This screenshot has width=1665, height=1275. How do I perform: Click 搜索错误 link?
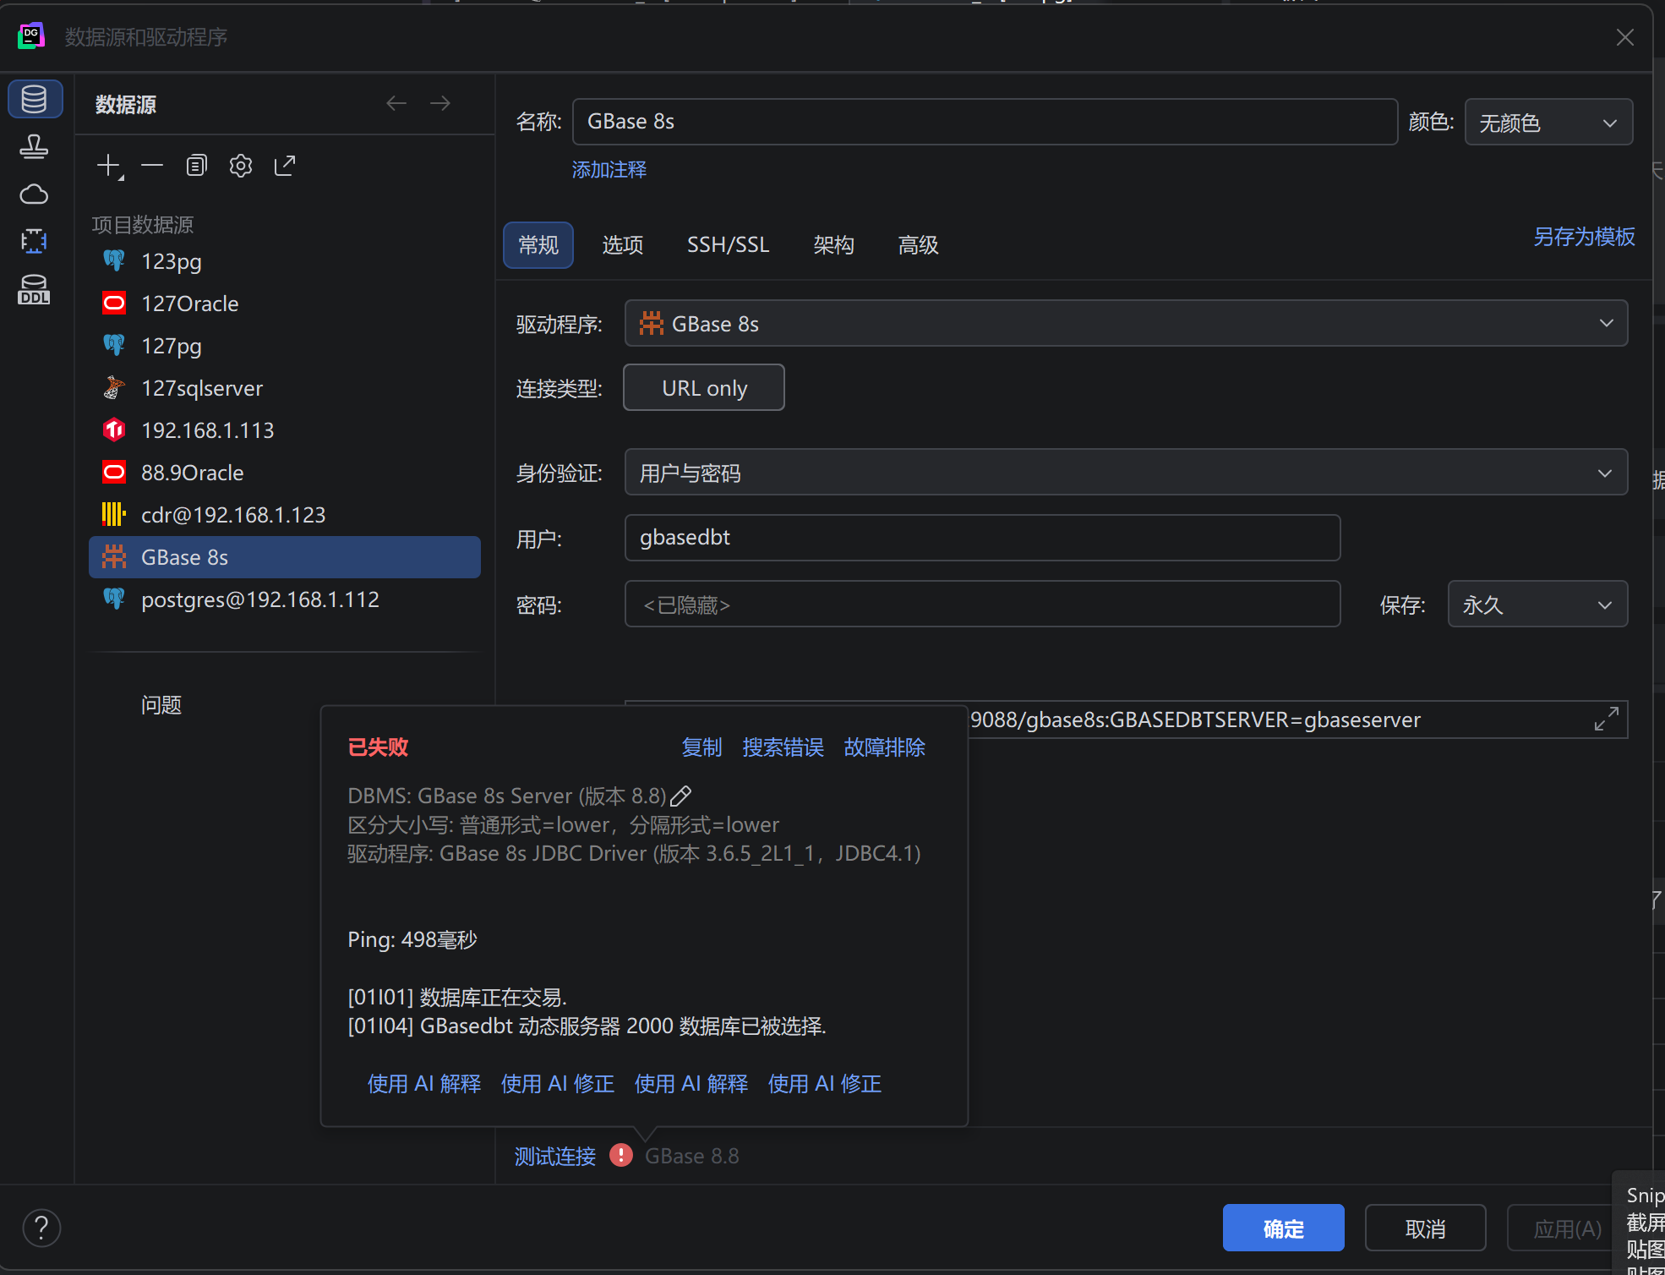(x=783, y=747)
